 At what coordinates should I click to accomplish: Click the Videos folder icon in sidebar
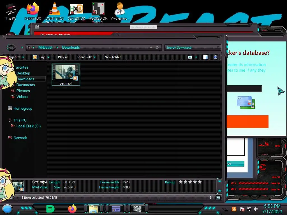point(13,96)
